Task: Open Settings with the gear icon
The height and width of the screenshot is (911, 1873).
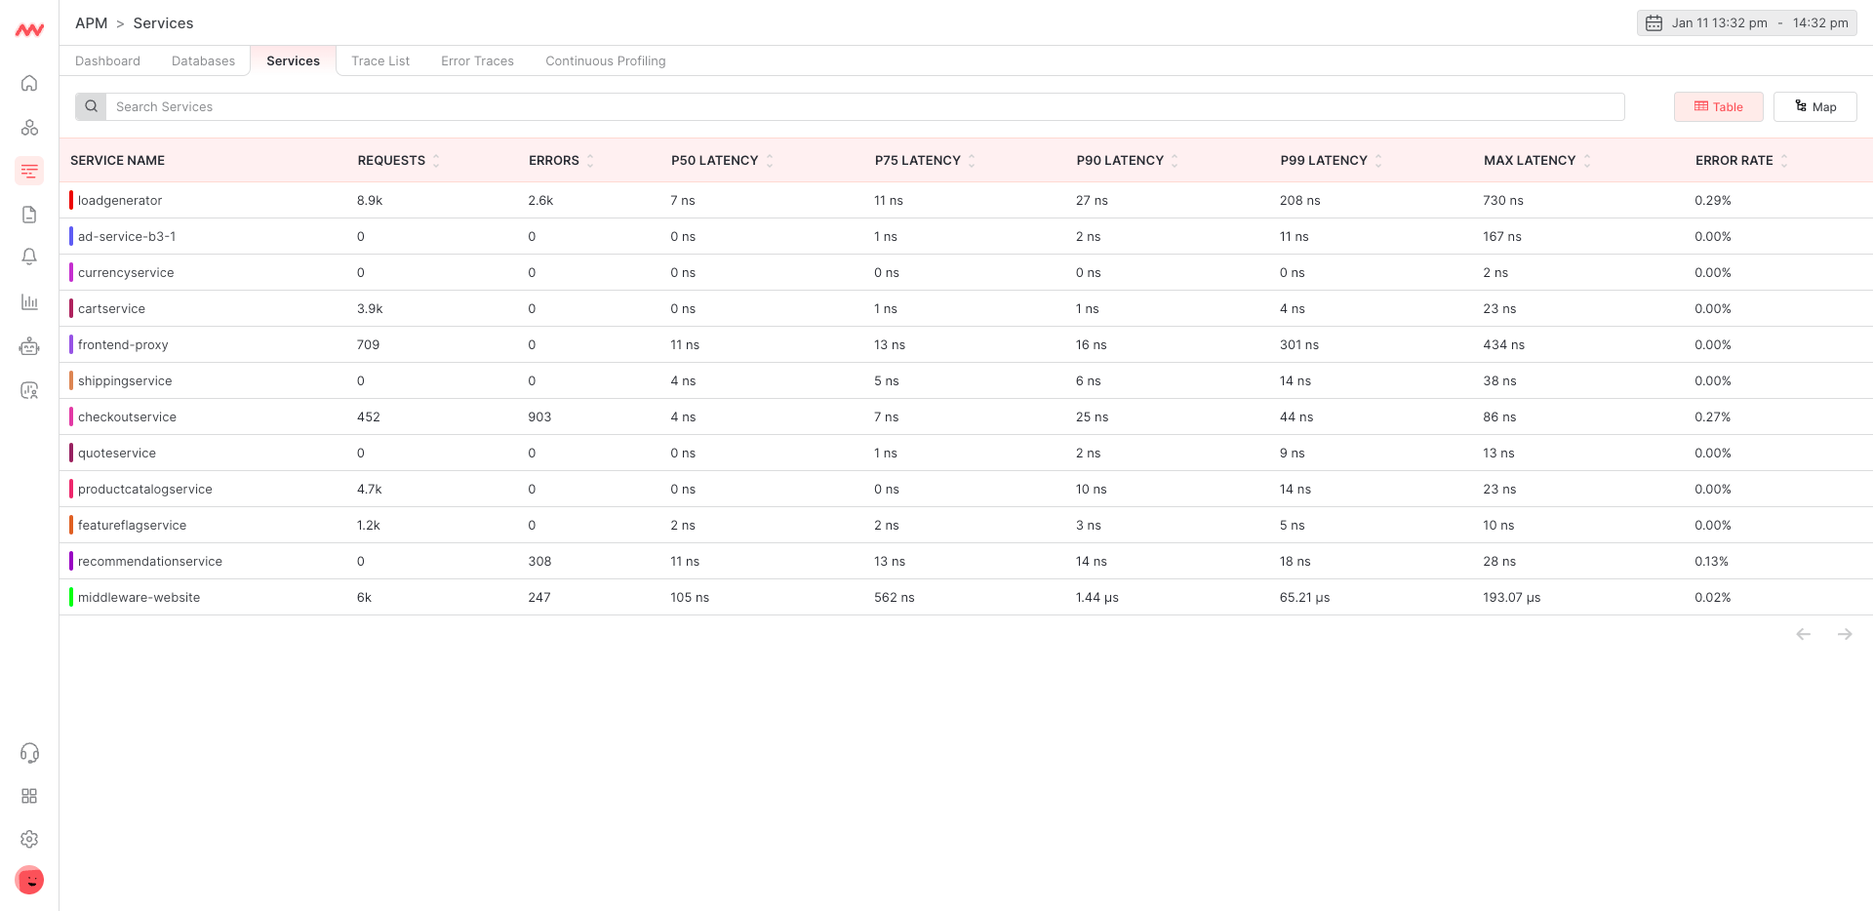Action: (29, 839)
